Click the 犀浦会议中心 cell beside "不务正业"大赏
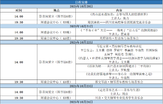Image resolution: width=163 pixels, height=104 pixels. coord(56,32)
